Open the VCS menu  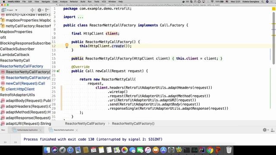tap(103, 2)
